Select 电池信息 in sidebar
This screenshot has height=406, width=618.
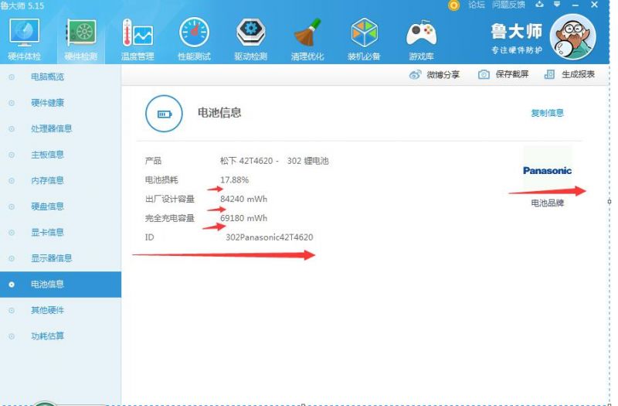pos(61,284)
